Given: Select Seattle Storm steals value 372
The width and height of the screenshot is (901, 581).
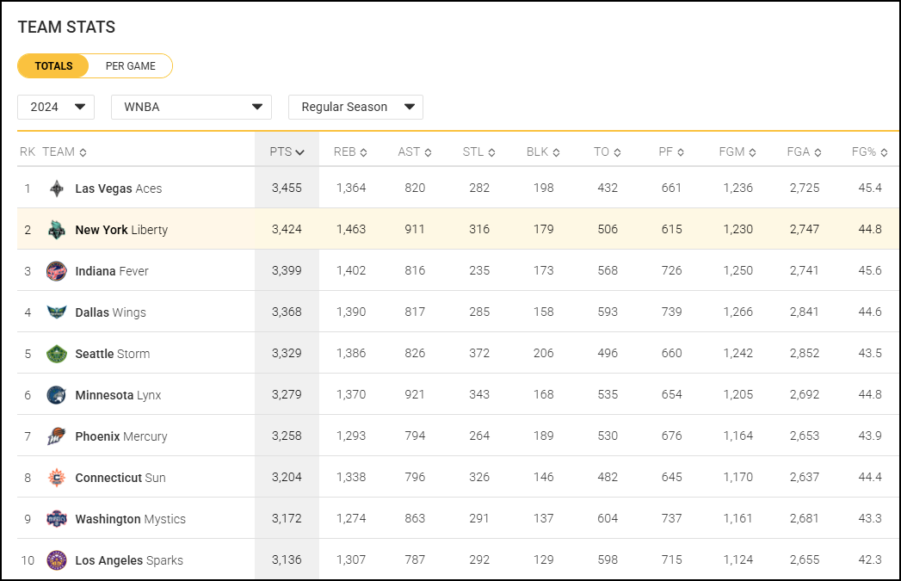Looking at the screenshot, I should (479, 353).
